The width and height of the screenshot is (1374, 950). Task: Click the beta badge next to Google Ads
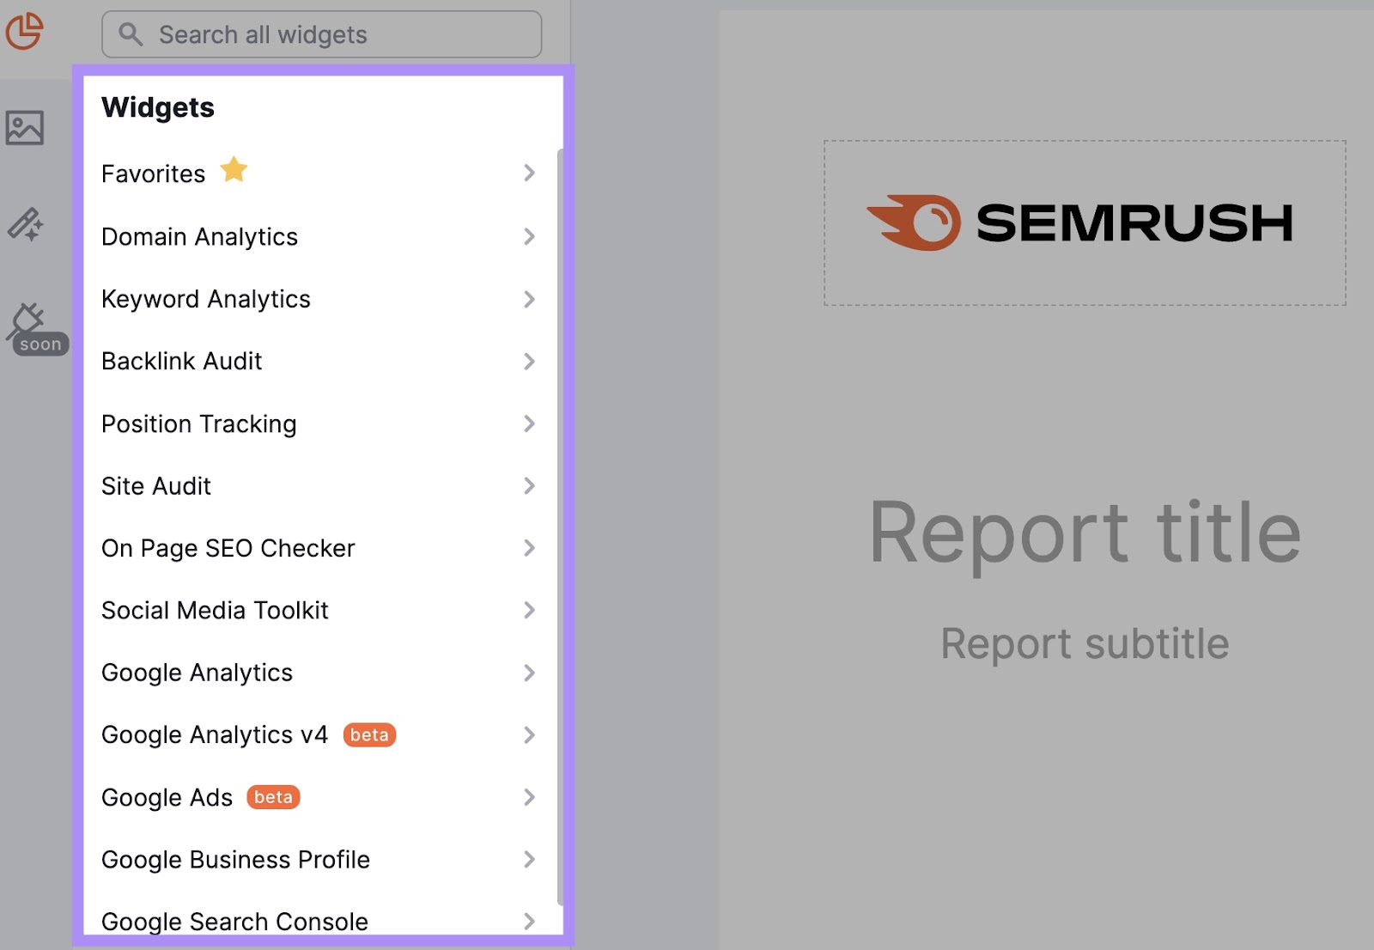click(273, 798)
